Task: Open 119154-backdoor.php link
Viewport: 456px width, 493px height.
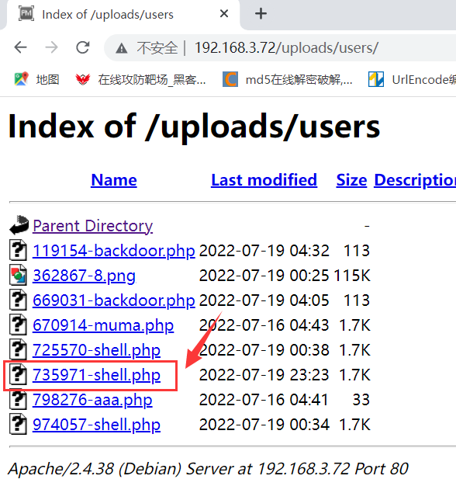Action: [x=114, y=251]
